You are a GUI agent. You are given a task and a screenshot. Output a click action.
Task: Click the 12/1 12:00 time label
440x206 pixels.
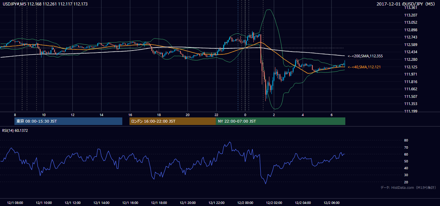pos(73,203)
